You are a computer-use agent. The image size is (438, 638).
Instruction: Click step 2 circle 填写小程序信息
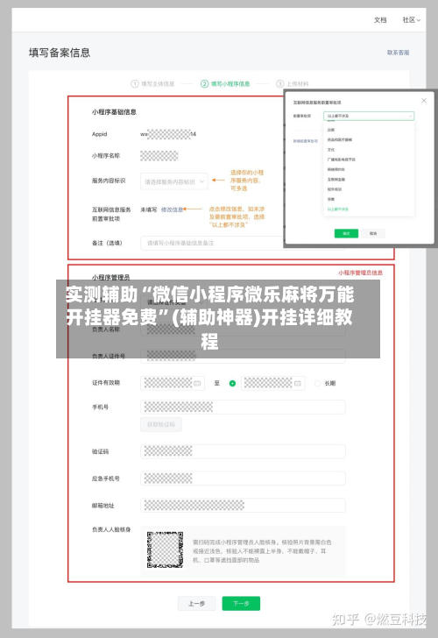pyautogui.click(x=205, y=84)
